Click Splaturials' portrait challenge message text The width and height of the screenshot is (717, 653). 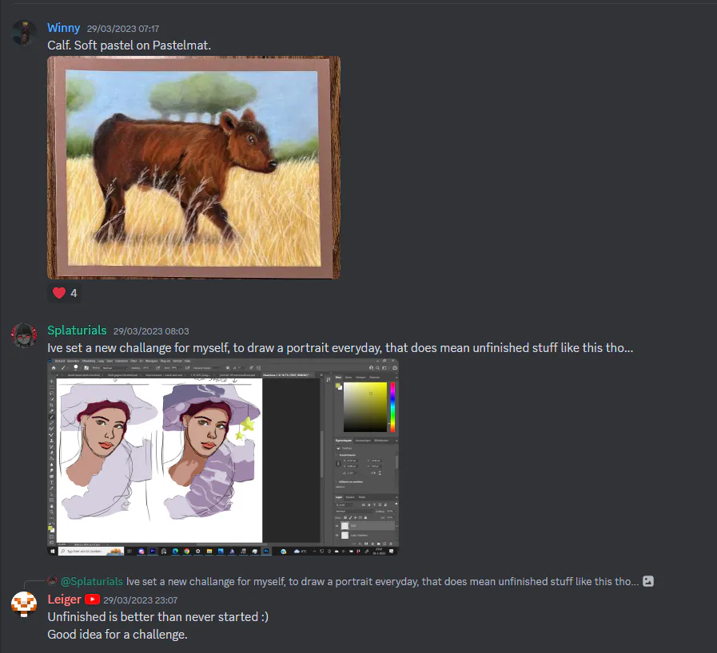pos(341,348)
